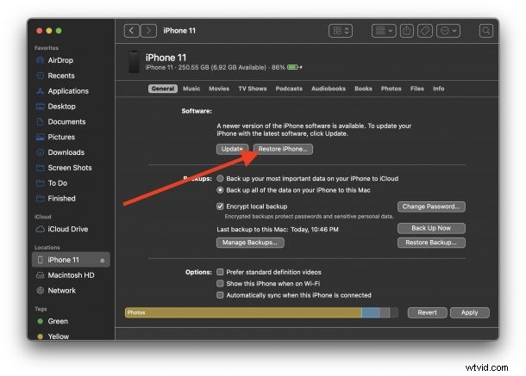526x376 pixels.
Task: Open the icon view switcher in toolbar
Action: click(341, 31)
